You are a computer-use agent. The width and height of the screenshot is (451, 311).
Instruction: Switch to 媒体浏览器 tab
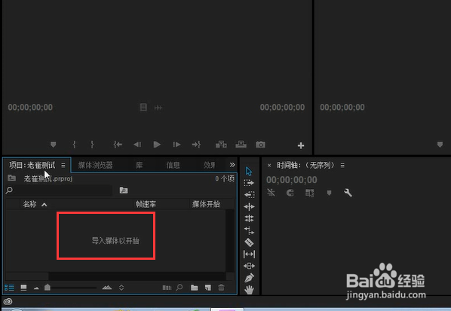point(95,165)
